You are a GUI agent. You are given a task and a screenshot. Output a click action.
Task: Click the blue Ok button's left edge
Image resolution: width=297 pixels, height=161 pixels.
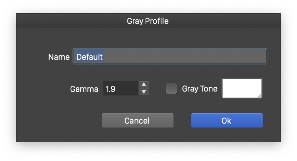pos(193,120)
